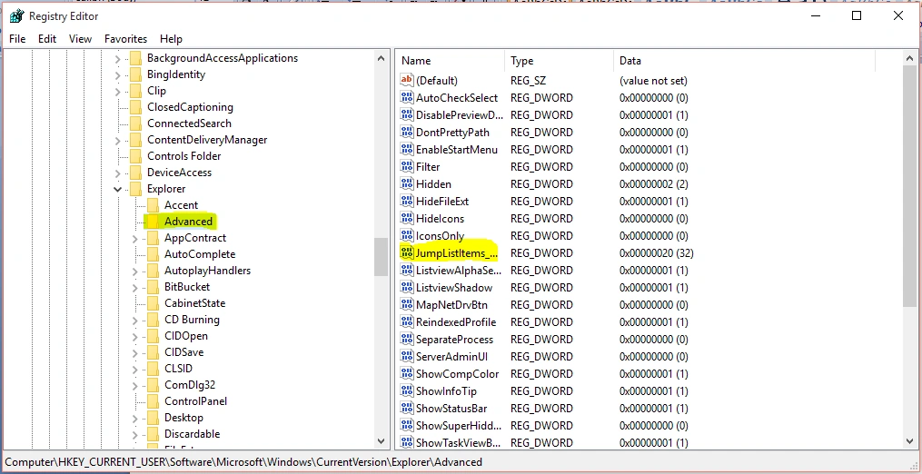Sort values by Type column header
922x474 pixels.
tap(560, 61)
